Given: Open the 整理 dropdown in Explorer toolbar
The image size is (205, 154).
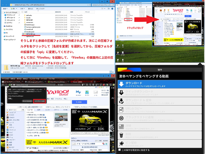Looking at the screenshot, I should pos(5,9).
